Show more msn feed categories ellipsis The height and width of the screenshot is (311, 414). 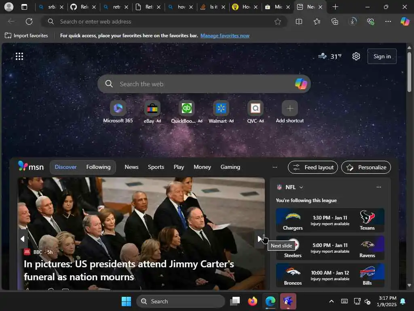click(x=275, y=167)
